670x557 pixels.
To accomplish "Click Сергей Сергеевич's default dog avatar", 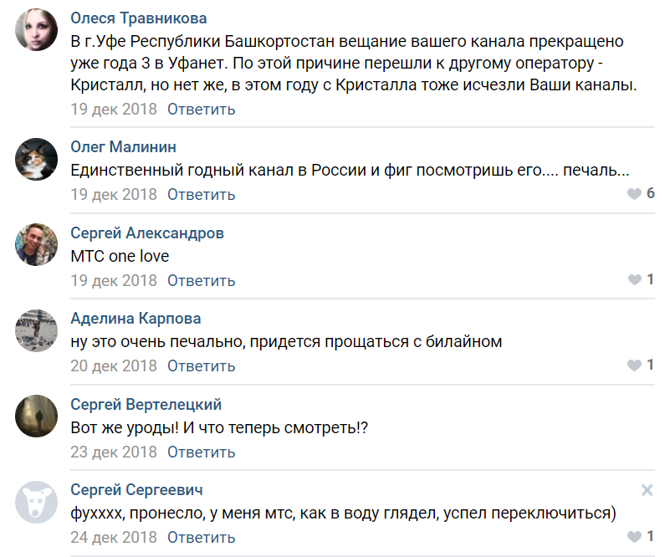I will coord(37,502).
